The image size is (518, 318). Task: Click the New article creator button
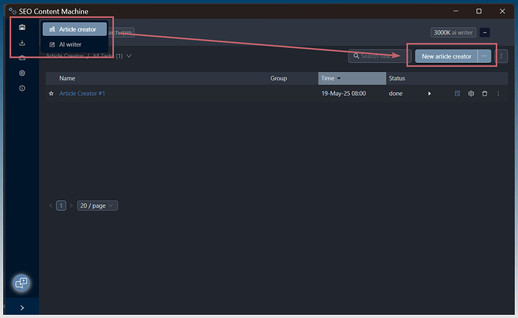(x=447, y=56)
